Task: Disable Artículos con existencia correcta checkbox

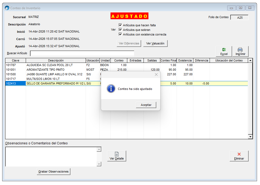Action: click(120, 34)
